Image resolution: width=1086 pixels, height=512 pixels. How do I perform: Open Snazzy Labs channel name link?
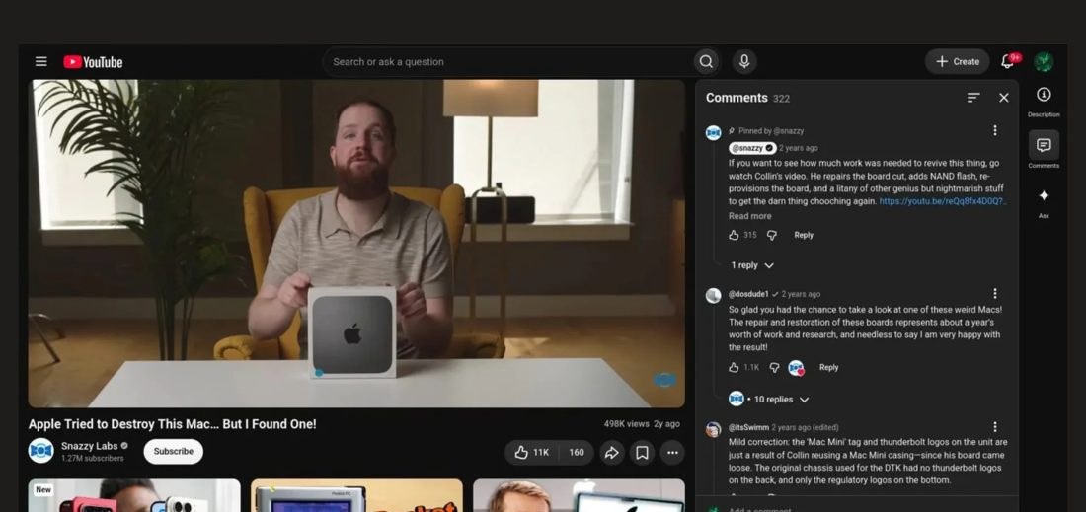(89, 446)
